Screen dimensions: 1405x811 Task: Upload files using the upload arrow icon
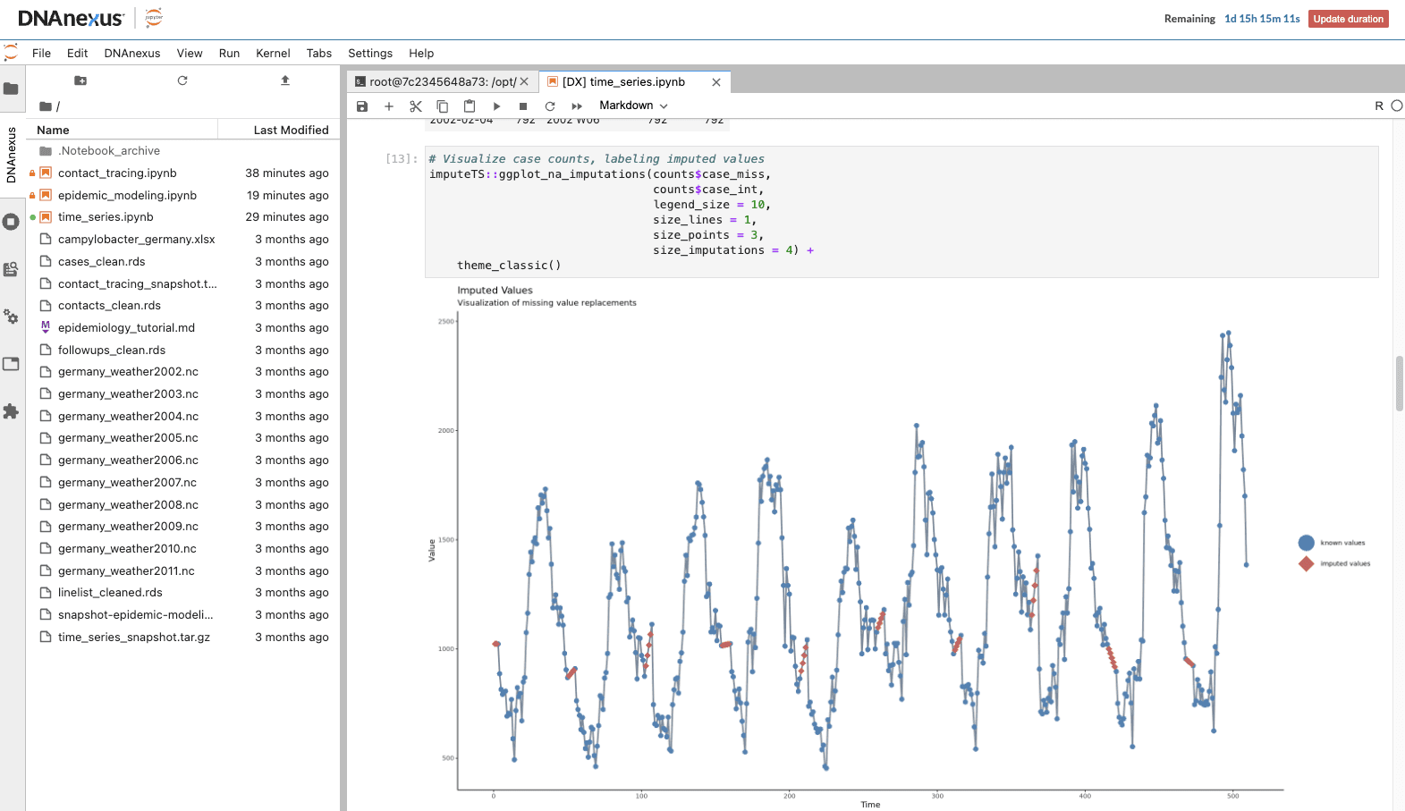coord(285,80)
